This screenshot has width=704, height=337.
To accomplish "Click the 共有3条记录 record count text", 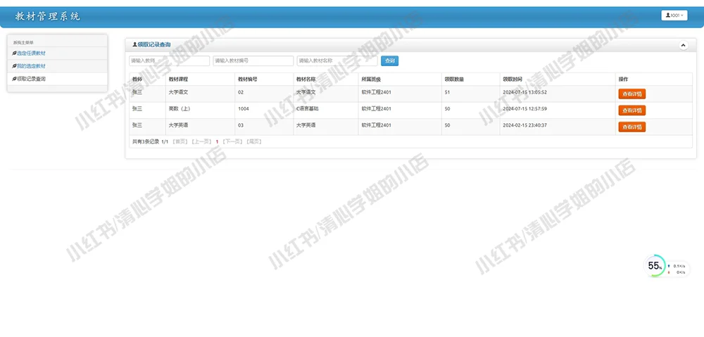I will coord(146,142).
